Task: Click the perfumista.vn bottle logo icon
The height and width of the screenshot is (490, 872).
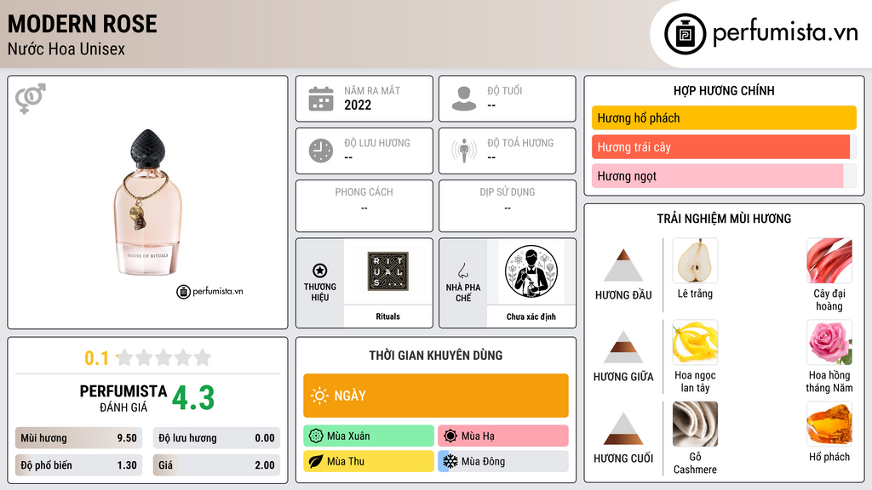Action: click(x=686, y=34)
